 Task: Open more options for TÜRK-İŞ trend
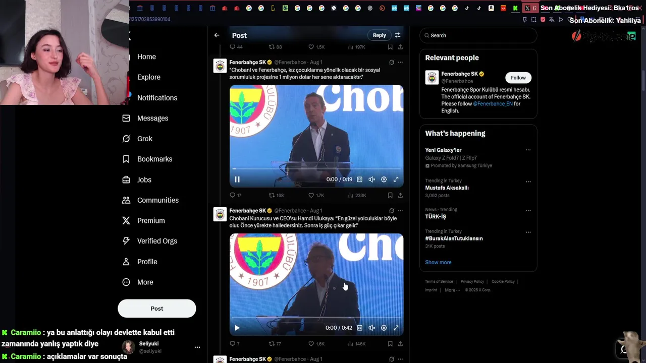coord(528,210)
